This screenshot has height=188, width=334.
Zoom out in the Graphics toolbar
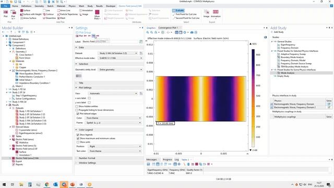pos(151,32)
